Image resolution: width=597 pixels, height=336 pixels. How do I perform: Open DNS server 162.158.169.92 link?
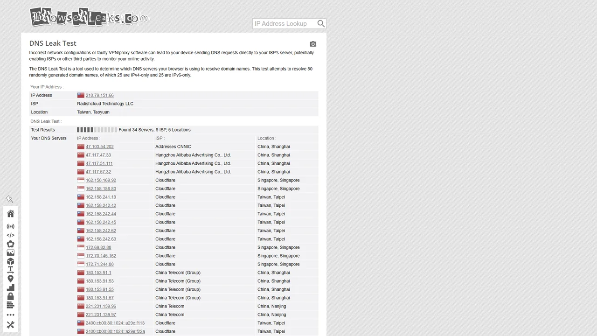[x=101, y=180]
